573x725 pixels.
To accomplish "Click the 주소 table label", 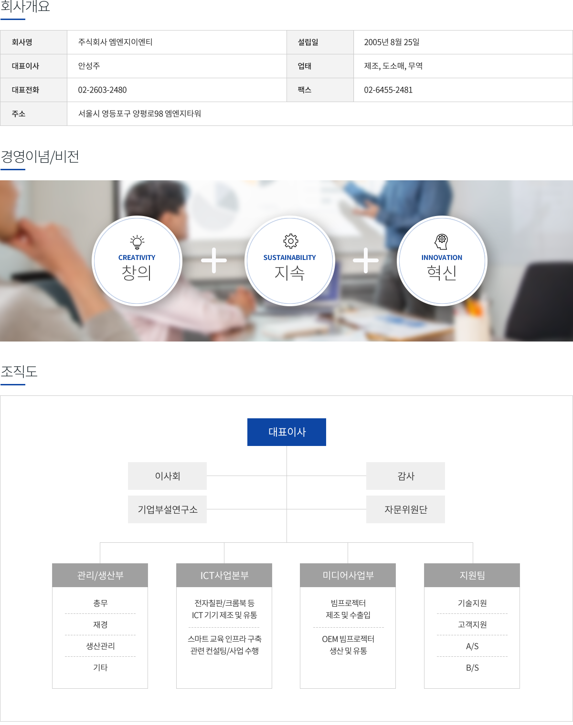I will tap(19, 114).
